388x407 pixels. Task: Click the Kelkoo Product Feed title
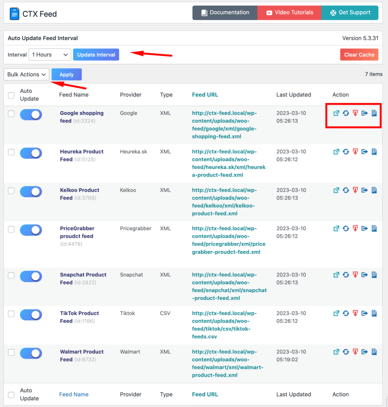click(80, 194)
